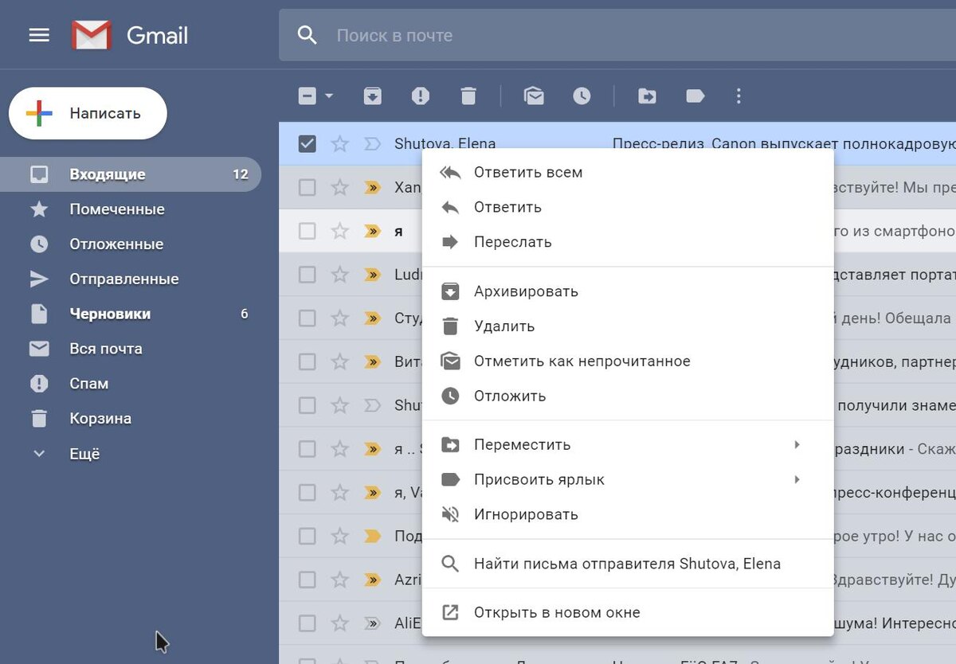
Task: Click the trash delete icon in toolbar
Action: [468, 96]
